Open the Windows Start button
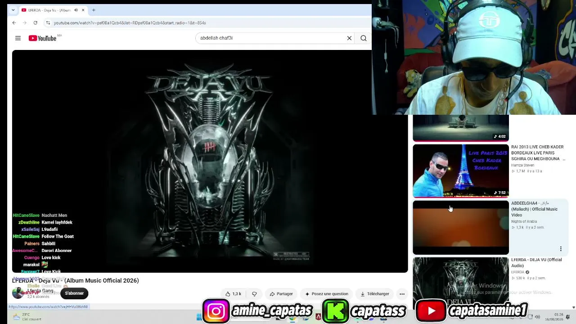This screenshot has width=576, height=324. 199,317
